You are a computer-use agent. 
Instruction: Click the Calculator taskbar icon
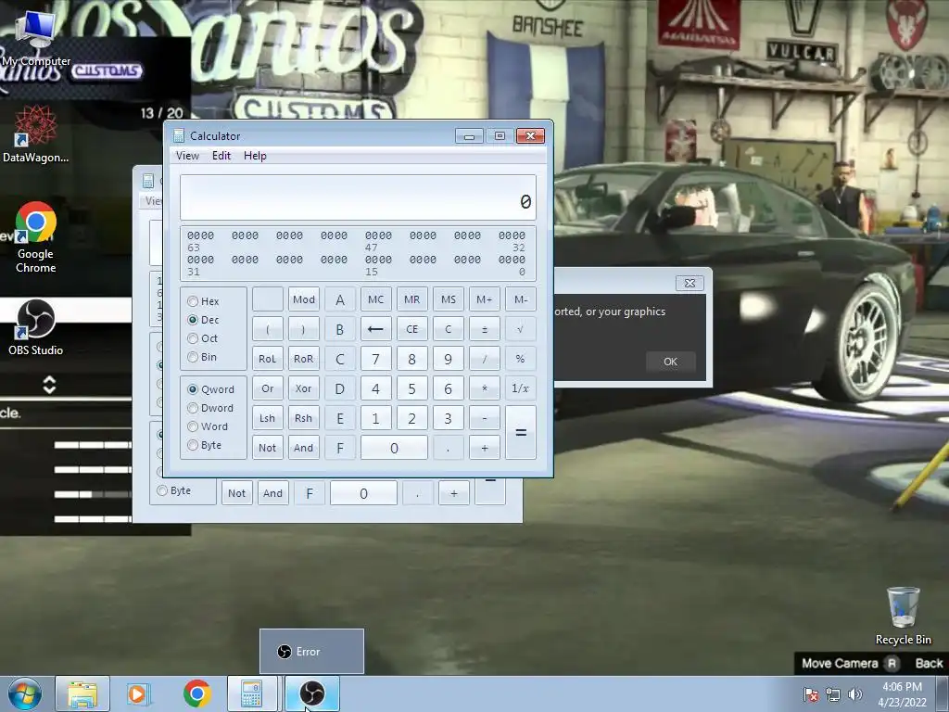click(252, 693)
